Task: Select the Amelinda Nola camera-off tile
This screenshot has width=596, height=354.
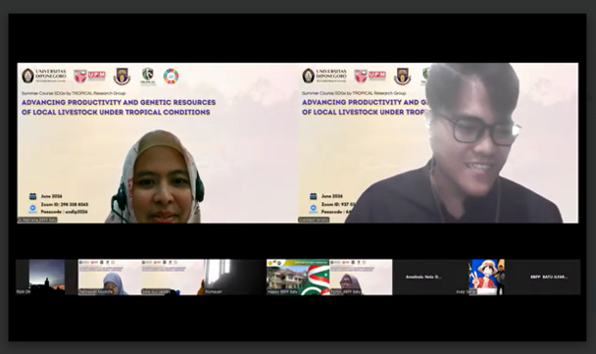Action: point(423,278)
